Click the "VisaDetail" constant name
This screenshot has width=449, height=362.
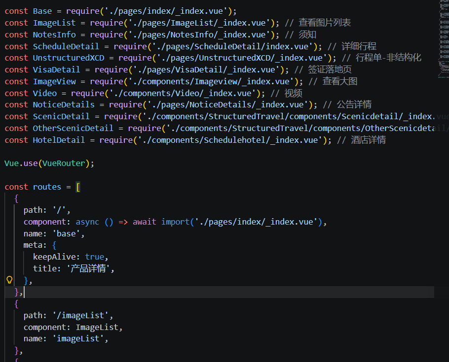pos(56,69)
